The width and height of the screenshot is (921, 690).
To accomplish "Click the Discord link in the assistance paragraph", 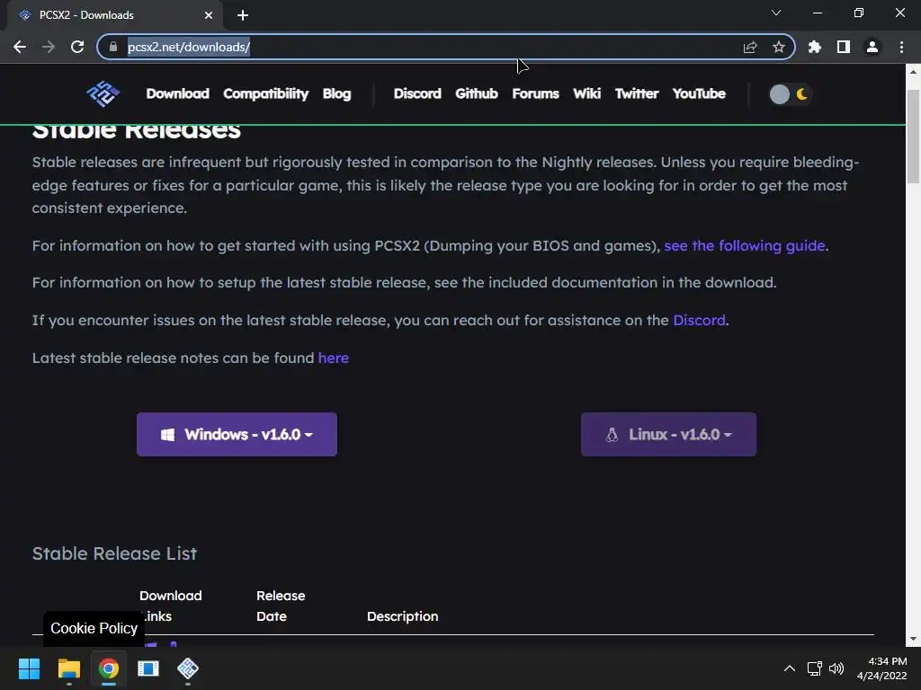I will (699, 321).
